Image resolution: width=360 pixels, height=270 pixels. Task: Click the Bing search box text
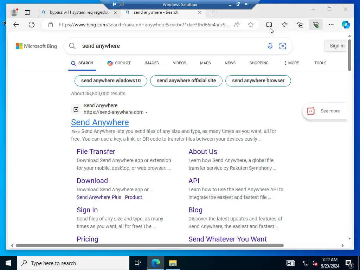[101, 46]
